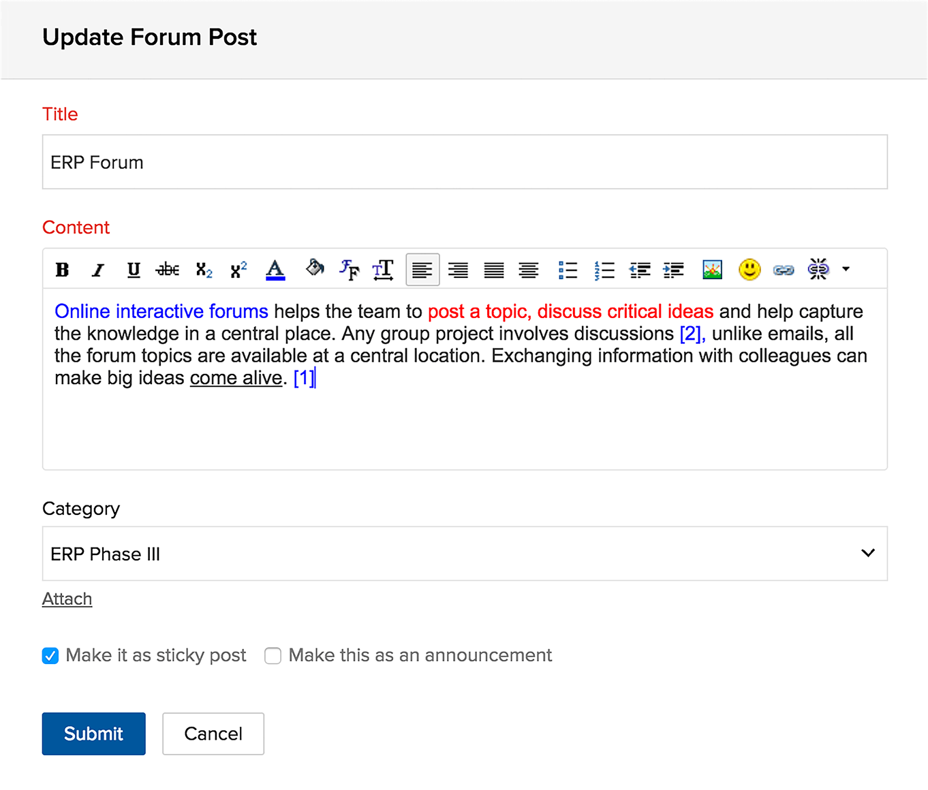Screen dimensions: 928x790
Task: Insert an image into the content
Action: [x=712, y=270]
